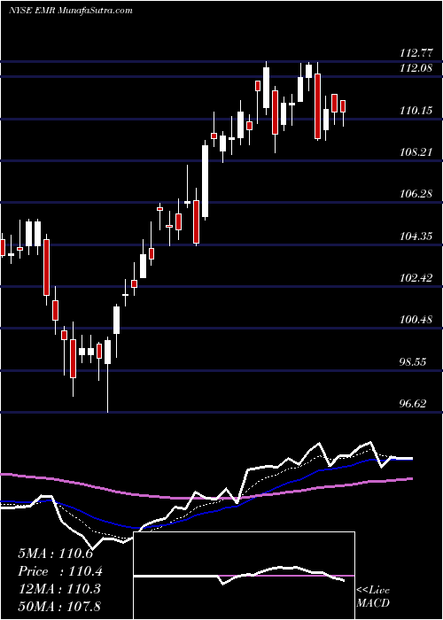The height and width of the screenshot is (620, 443).
Task: Click the 100.48 price level label
Action: pos(416,320)
